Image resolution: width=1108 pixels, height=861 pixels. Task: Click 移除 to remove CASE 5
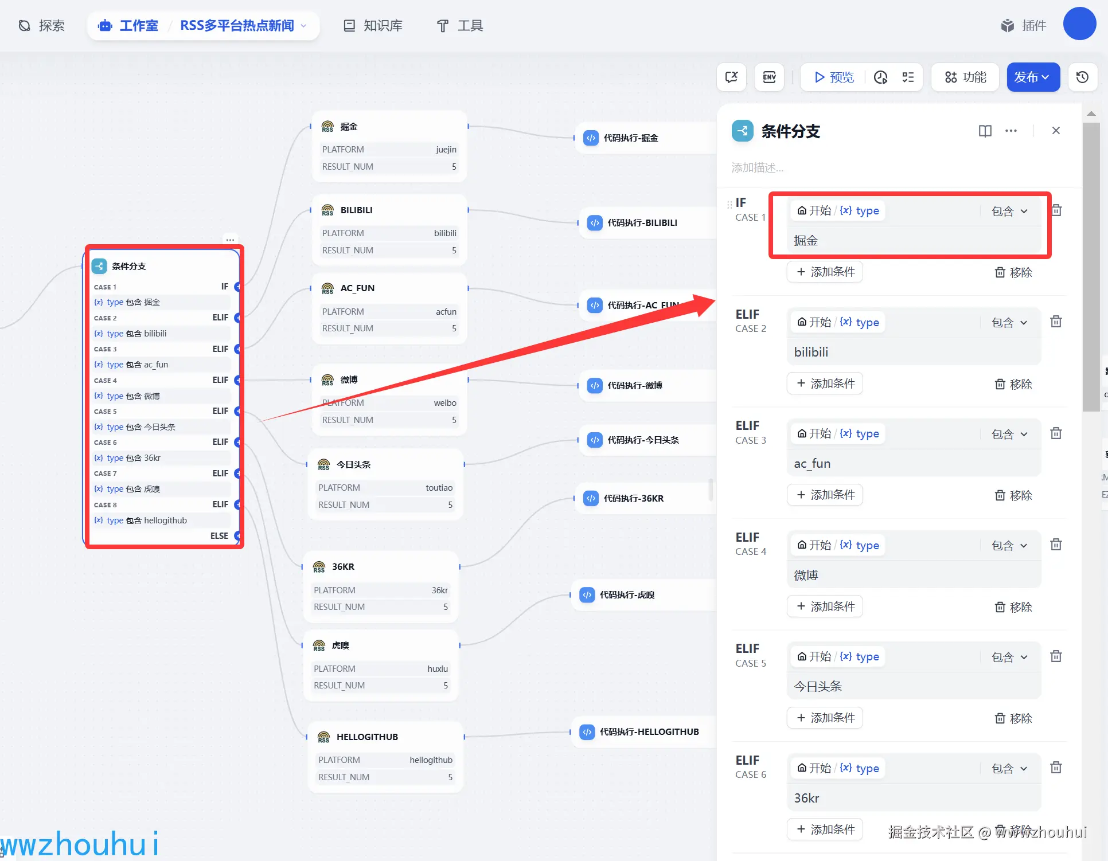1013,718
